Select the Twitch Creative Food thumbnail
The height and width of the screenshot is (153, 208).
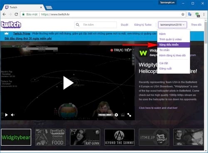[x=51, y=137]
